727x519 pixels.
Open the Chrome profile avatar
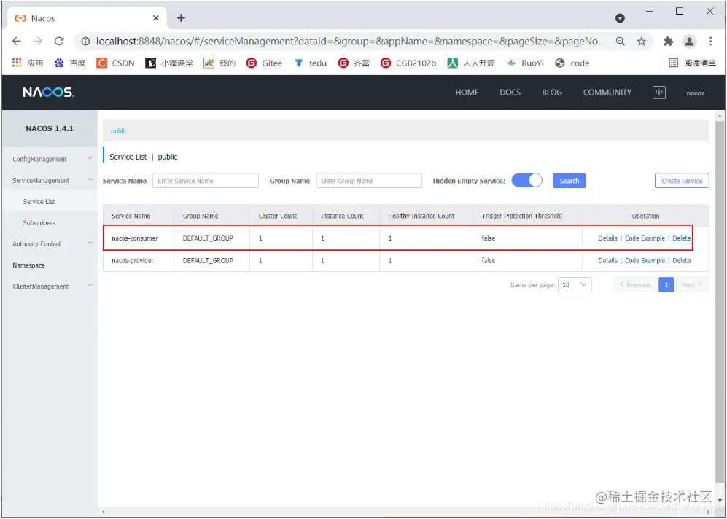tap(689, 42)
